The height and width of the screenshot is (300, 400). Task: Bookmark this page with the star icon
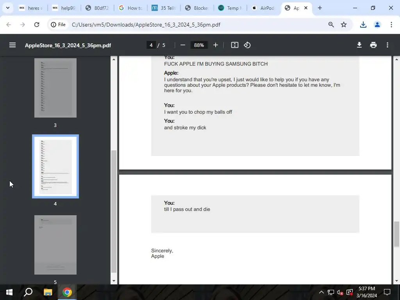click(x=344, y=25)
